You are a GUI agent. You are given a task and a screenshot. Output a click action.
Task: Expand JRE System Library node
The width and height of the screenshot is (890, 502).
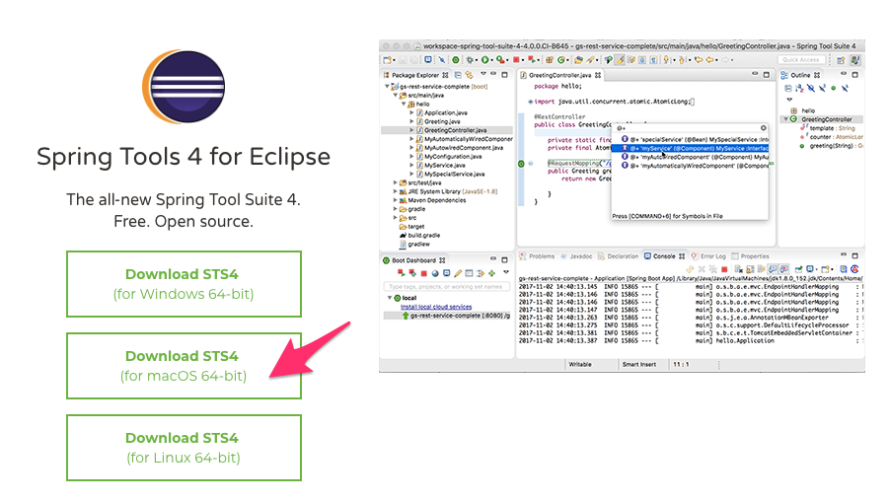coord(395,191)
